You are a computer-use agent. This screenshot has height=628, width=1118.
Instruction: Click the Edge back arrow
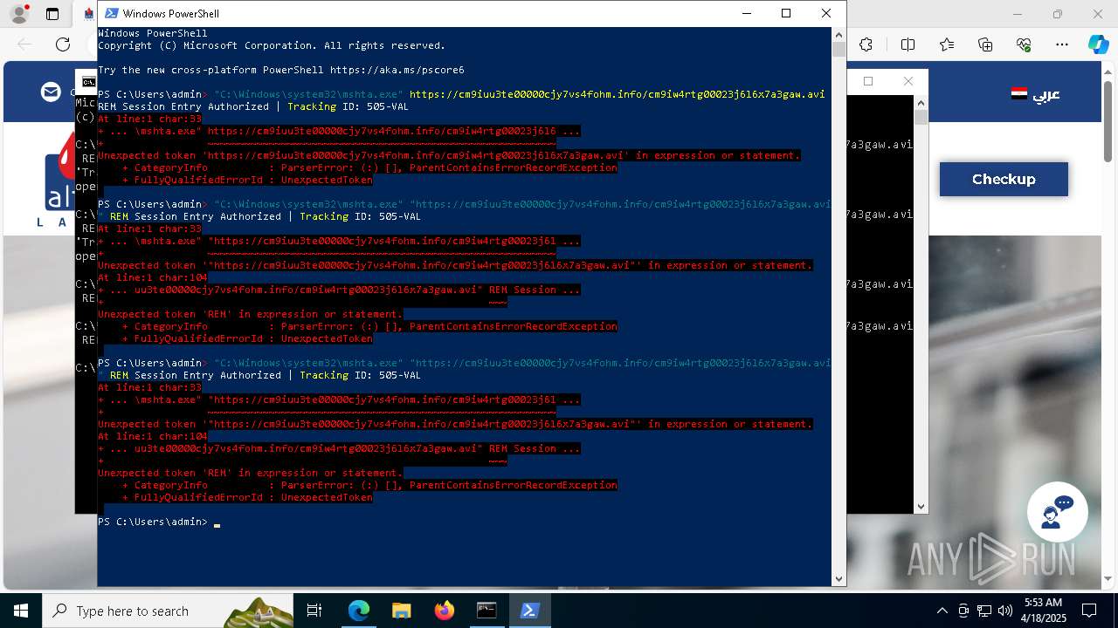(24, 44)
